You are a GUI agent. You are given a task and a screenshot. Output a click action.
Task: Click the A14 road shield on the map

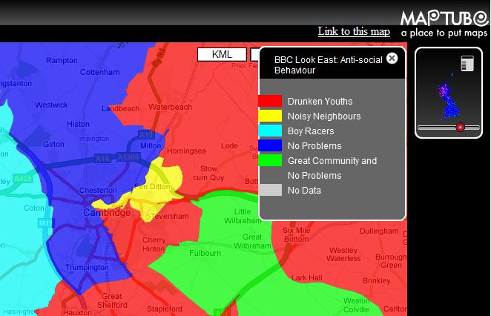click(x=102, y=159)
